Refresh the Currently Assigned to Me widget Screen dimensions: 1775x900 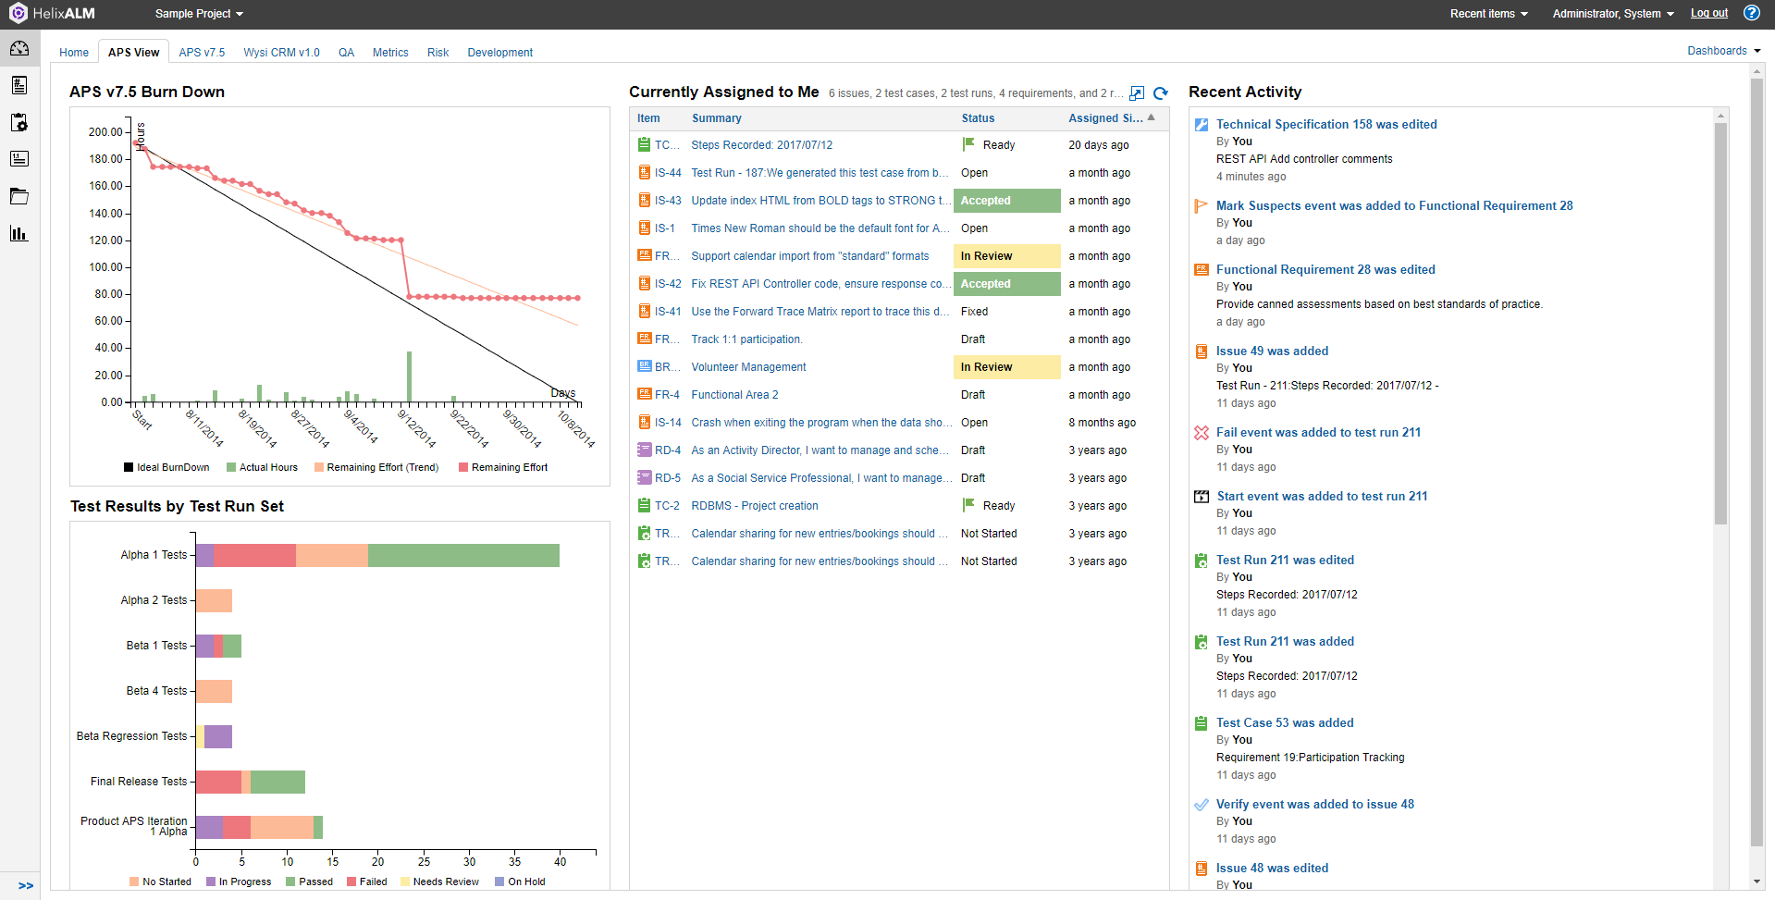(1161, 92)
